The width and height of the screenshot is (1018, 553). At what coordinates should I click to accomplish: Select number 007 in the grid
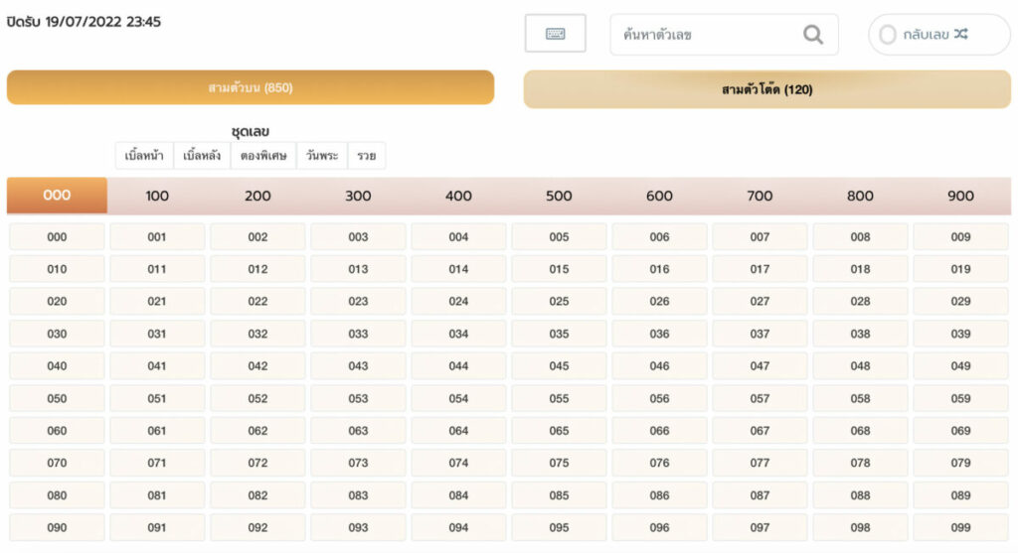[760, 237]
